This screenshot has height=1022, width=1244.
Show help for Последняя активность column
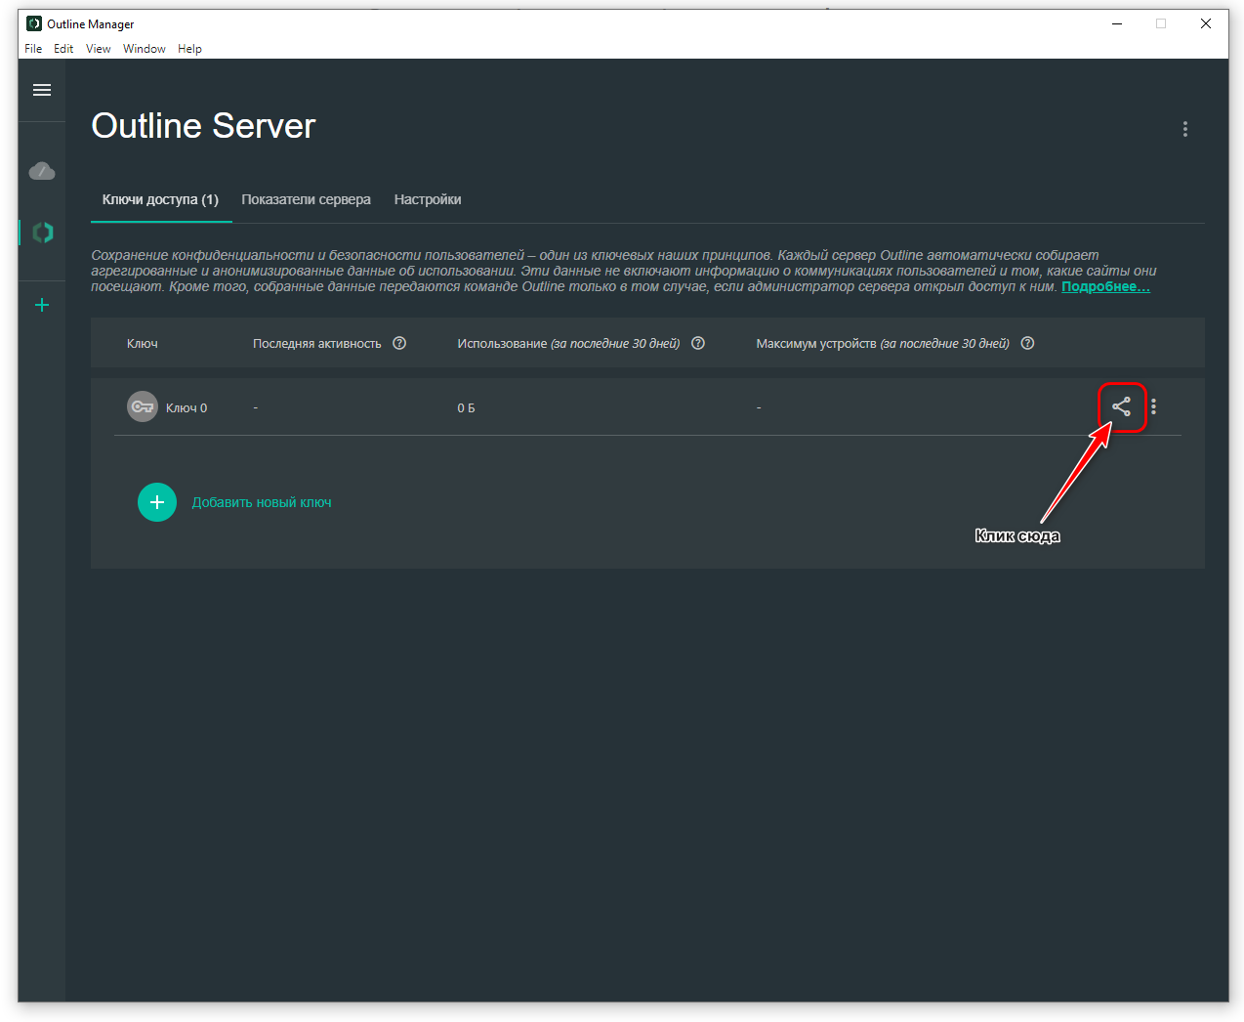coord(399,343)
